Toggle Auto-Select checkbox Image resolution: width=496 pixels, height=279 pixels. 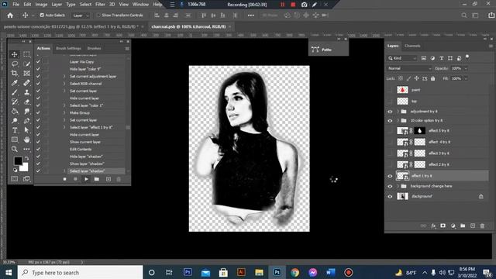coord(42,15)
